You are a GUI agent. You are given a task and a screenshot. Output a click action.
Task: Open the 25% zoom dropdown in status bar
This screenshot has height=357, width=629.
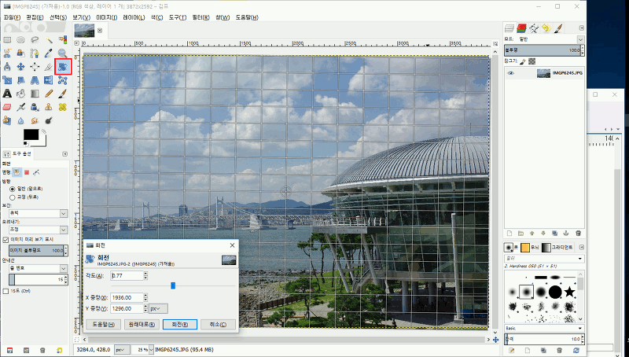[142, 348]
